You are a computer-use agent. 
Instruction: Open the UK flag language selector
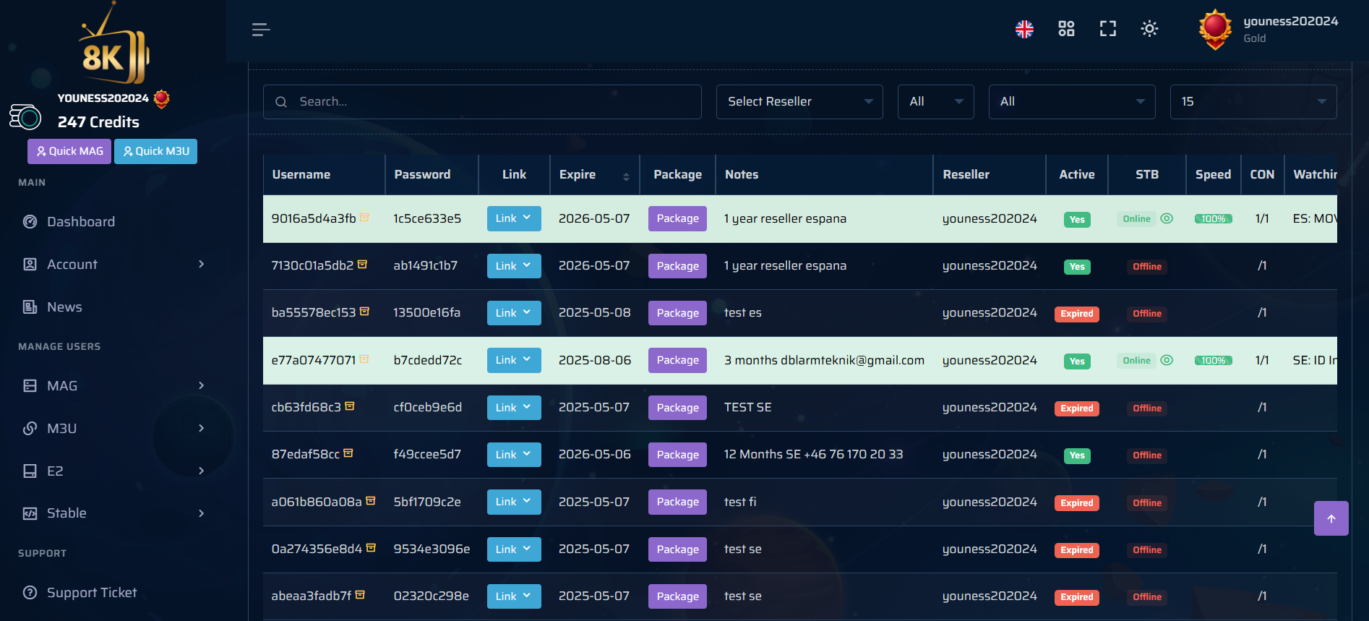[1024, 29]
